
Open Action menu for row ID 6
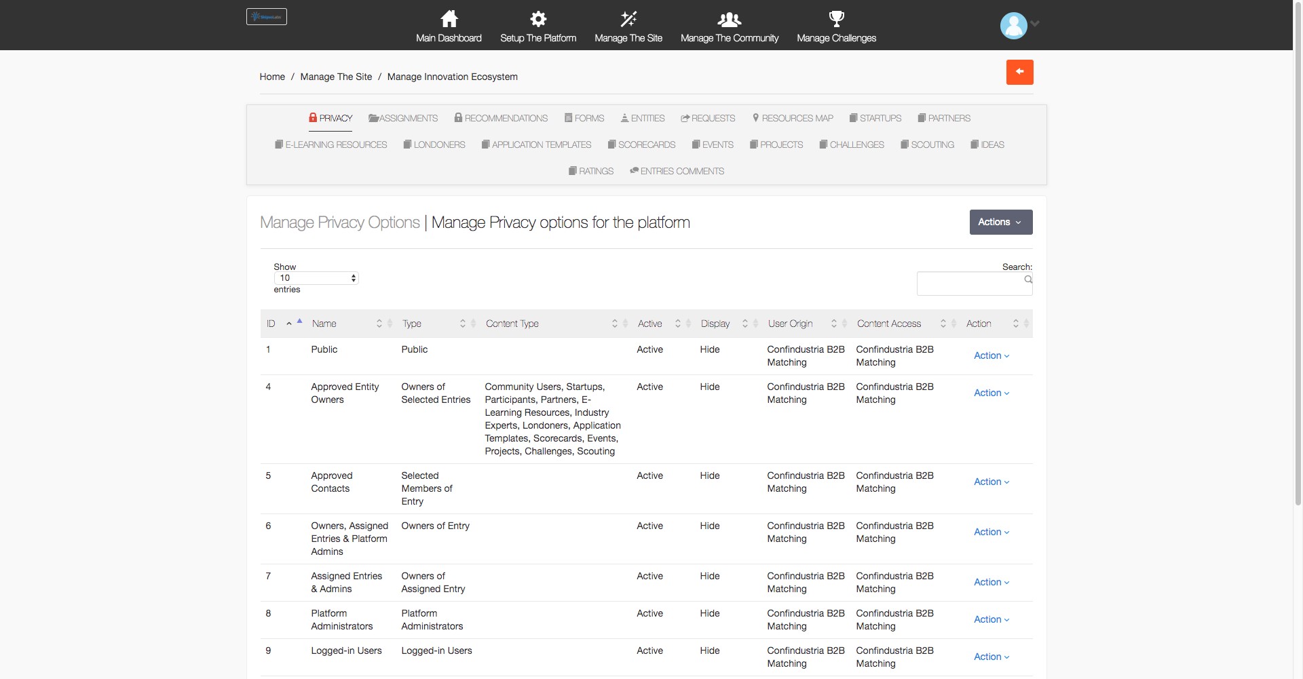(992, 532)
